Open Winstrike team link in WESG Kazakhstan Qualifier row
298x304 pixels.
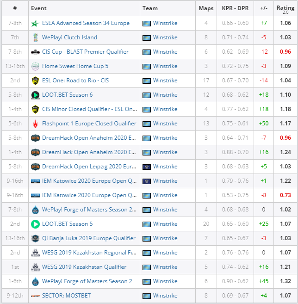click(x=165, y=267)
